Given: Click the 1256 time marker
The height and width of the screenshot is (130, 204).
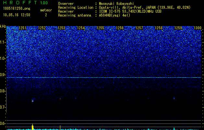Looking at the screenshot, I should pyautogui.click(x=120, y=28).
